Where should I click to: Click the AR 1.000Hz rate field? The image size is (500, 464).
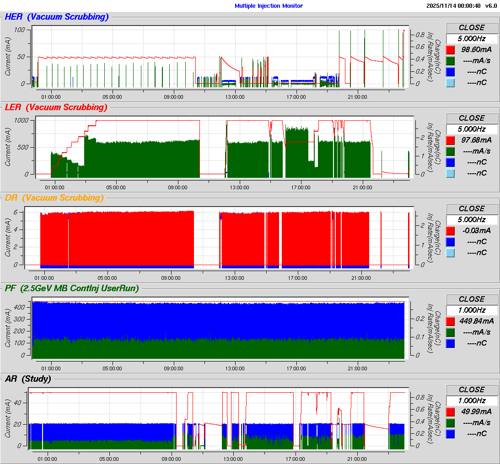[472, 401]
